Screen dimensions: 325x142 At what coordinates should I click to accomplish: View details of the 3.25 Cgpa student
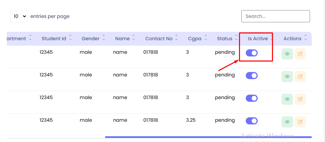click(x=287, y=122)
